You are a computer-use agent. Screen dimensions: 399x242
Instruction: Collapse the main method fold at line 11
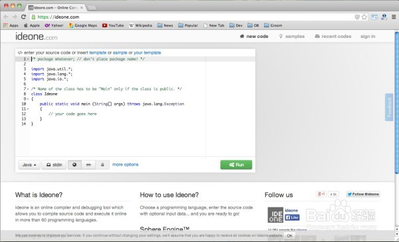pos(28,109)
